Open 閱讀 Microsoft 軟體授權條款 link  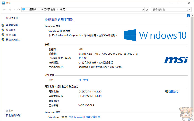pos(84,117)
